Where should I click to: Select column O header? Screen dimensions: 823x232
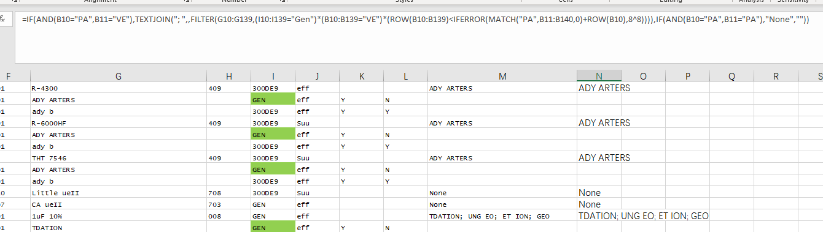tap(643, 76)
